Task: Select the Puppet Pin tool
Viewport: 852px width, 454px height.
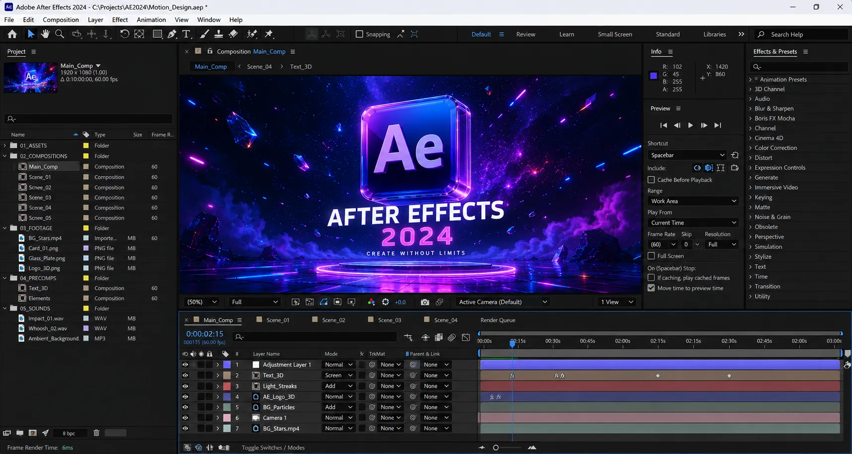Action: click(x=269, y=34)
